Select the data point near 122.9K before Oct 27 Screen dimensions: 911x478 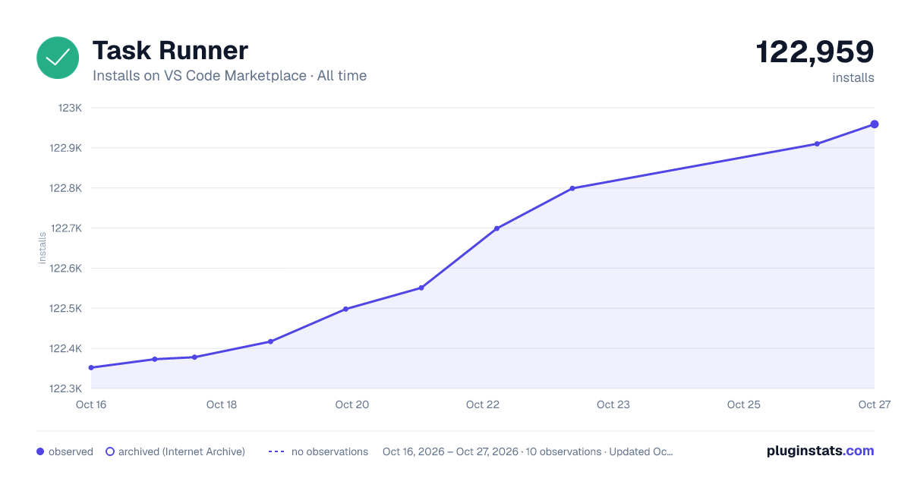817,143
